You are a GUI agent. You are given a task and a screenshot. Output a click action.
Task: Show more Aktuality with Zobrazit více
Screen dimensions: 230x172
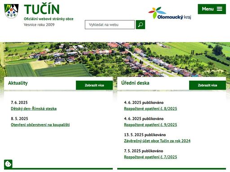coord(94,85)
